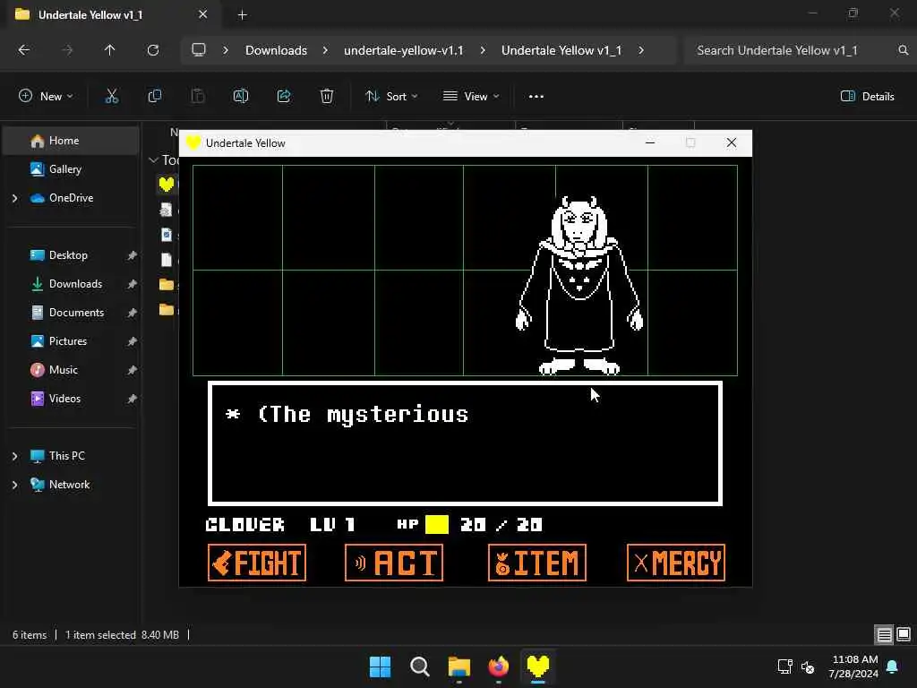Select the ACT battle option
This screenshot has height=688, width=917.
394,563
